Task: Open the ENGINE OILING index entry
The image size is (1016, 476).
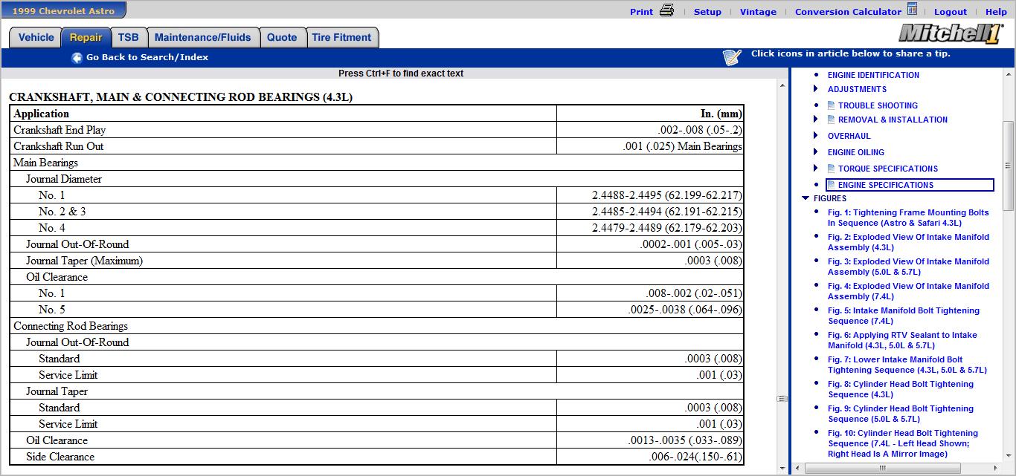Action: point(856,152)
